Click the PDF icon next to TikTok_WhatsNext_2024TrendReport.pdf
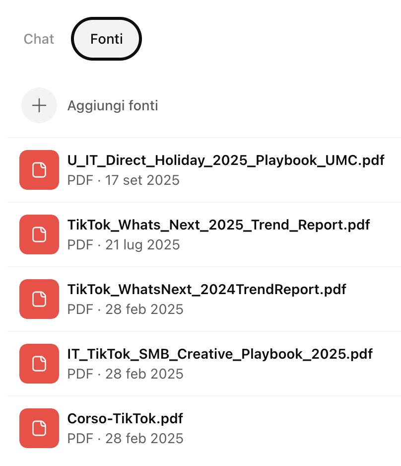 (39, 299)
